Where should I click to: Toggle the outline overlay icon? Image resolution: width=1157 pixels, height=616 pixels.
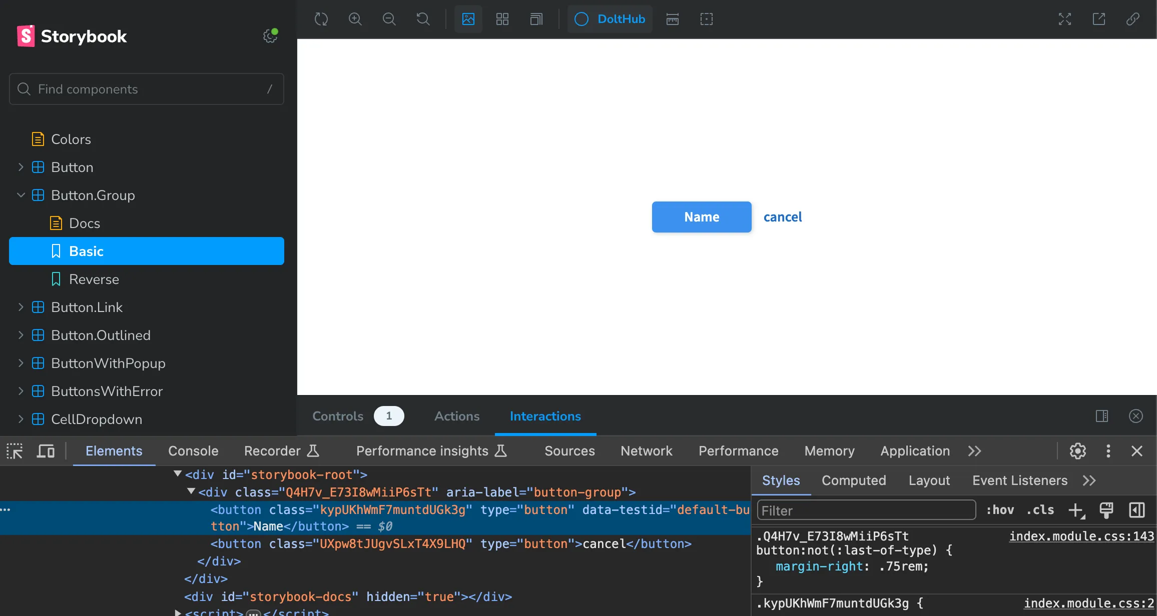click(706, 19)
